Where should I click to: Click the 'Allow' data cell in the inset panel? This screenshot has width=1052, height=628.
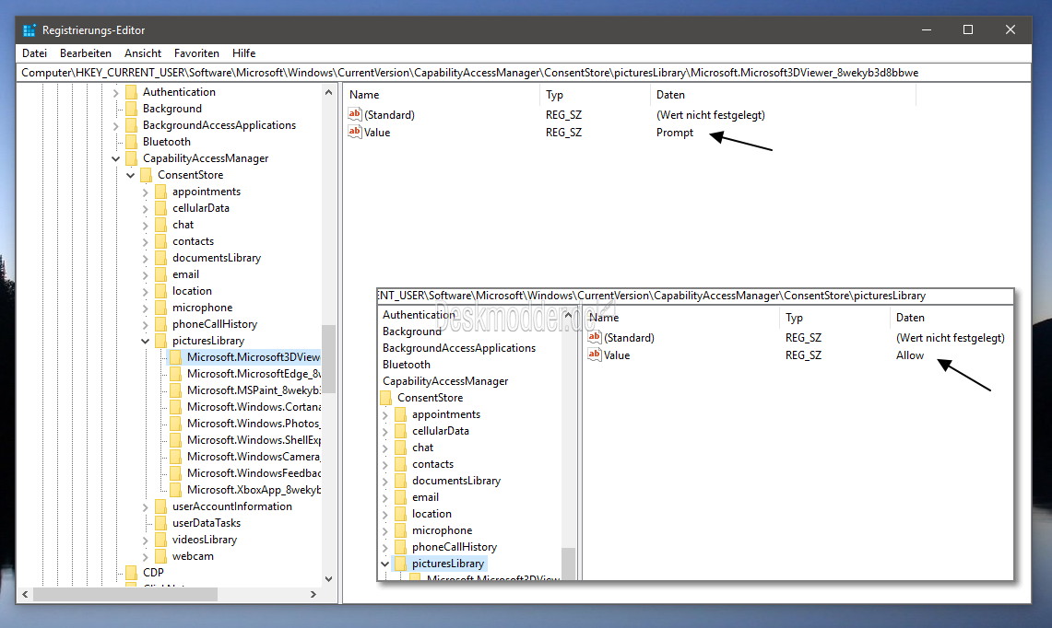point(910,355)
